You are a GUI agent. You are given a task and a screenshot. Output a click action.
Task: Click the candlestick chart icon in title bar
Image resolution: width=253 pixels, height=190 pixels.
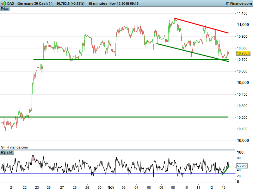tap(3, 3)
